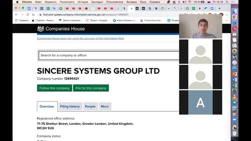
Task: Select participant tile with letter A
Action: [x=200, y=103]
